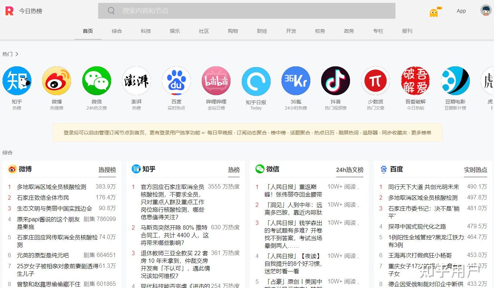Open the 哔哩哔哩全站日榜 shortcut icon
The width and height of the screenshot is (494, 288).
click(216, 80)
